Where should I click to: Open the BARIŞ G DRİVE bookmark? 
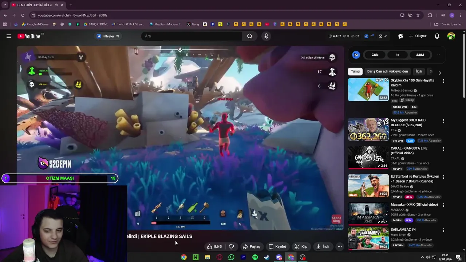(96, 24)
